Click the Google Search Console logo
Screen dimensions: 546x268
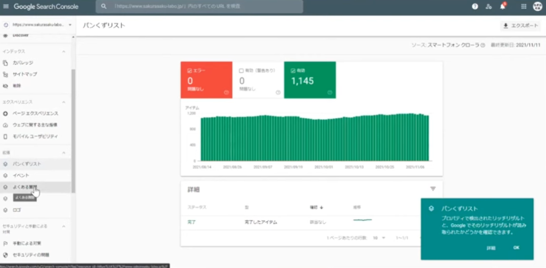point(46,6)
